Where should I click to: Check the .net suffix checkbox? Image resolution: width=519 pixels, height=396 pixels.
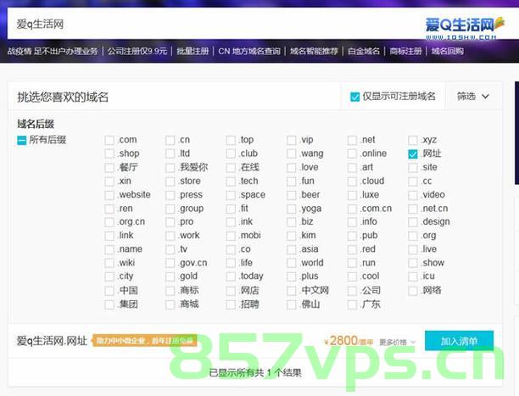coord(352,141)
